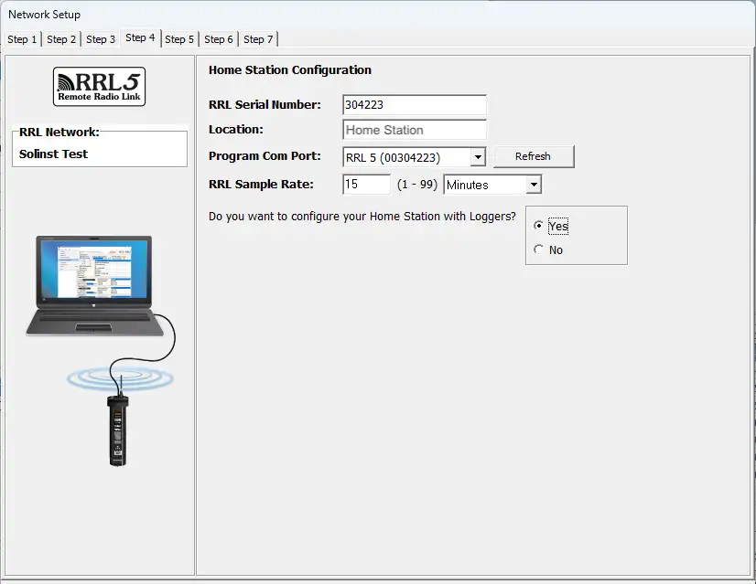Expand the Minutes sample rate unit dropdown
756x584 pixels.
(x=534, y=185)
